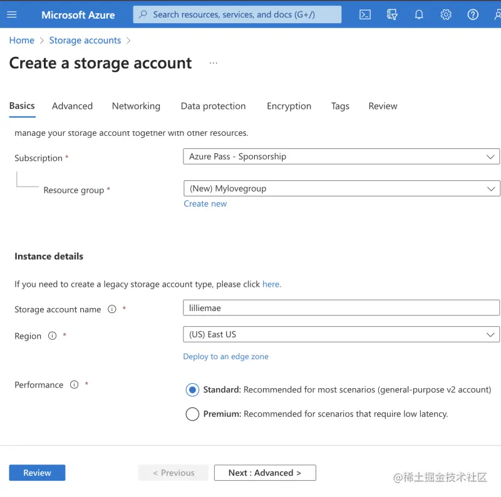Open the hamburger portal menu
Image resolution: width=501 pixels, height=497 pixels.
[x=12, y=14]
